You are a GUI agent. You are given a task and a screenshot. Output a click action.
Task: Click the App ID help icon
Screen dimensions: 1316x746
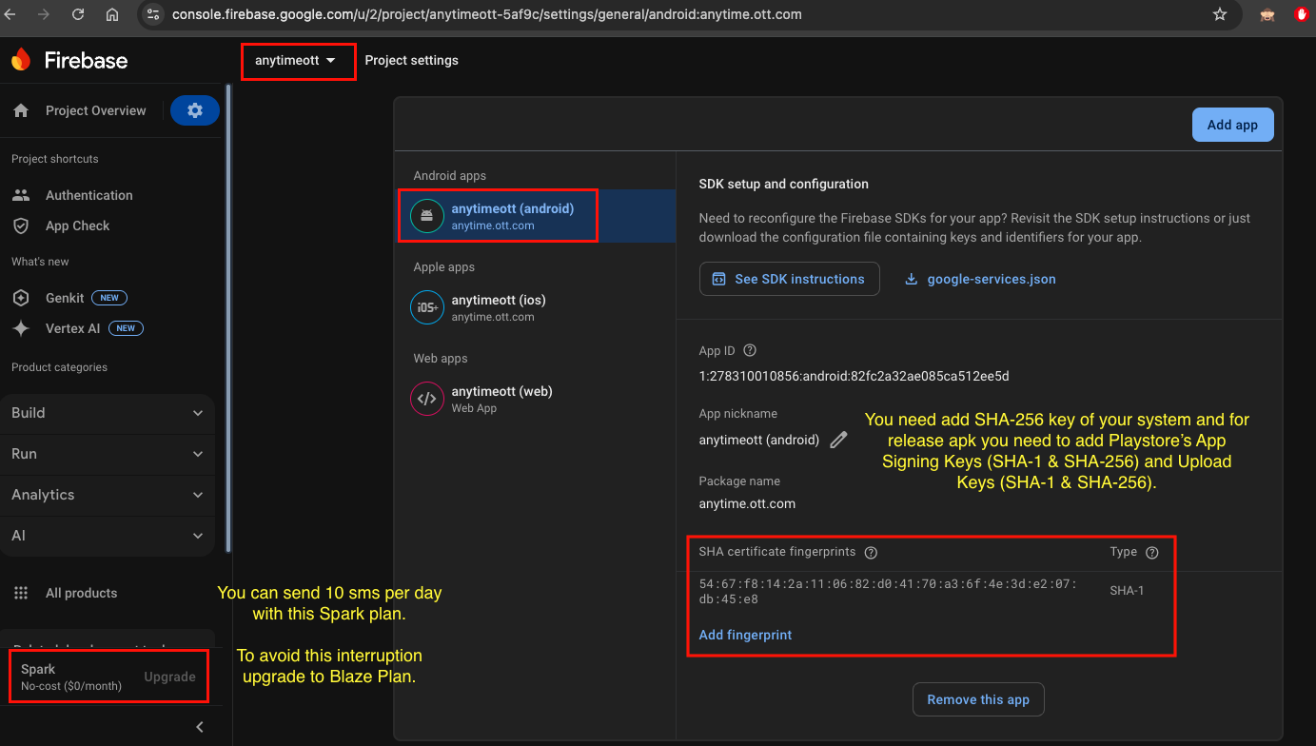point(750,350)
